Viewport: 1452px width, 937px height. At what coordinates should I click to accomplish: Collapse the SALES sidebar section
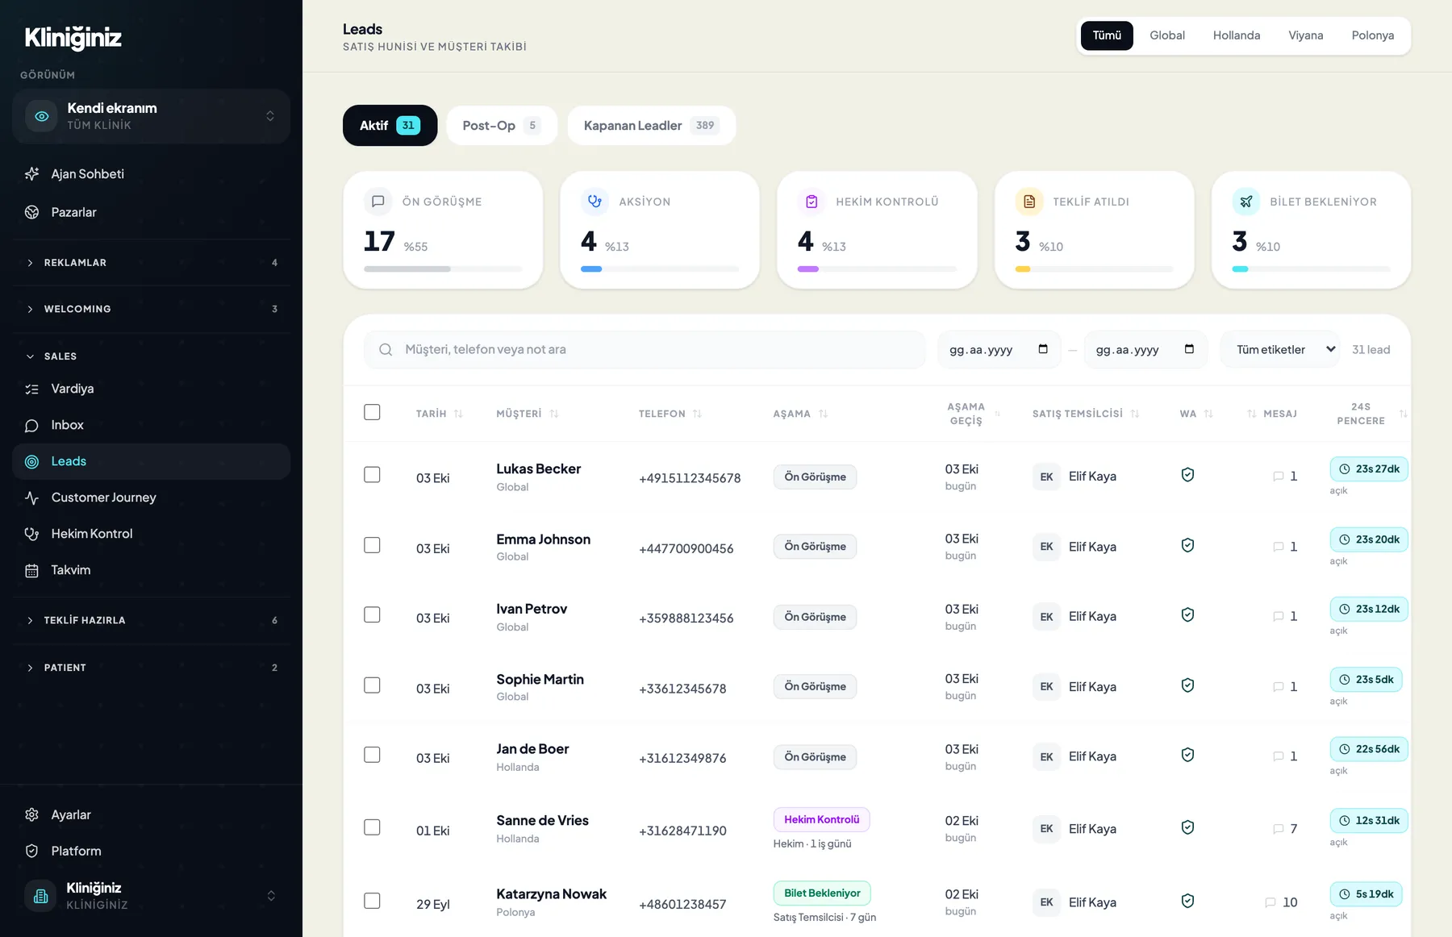151,356
